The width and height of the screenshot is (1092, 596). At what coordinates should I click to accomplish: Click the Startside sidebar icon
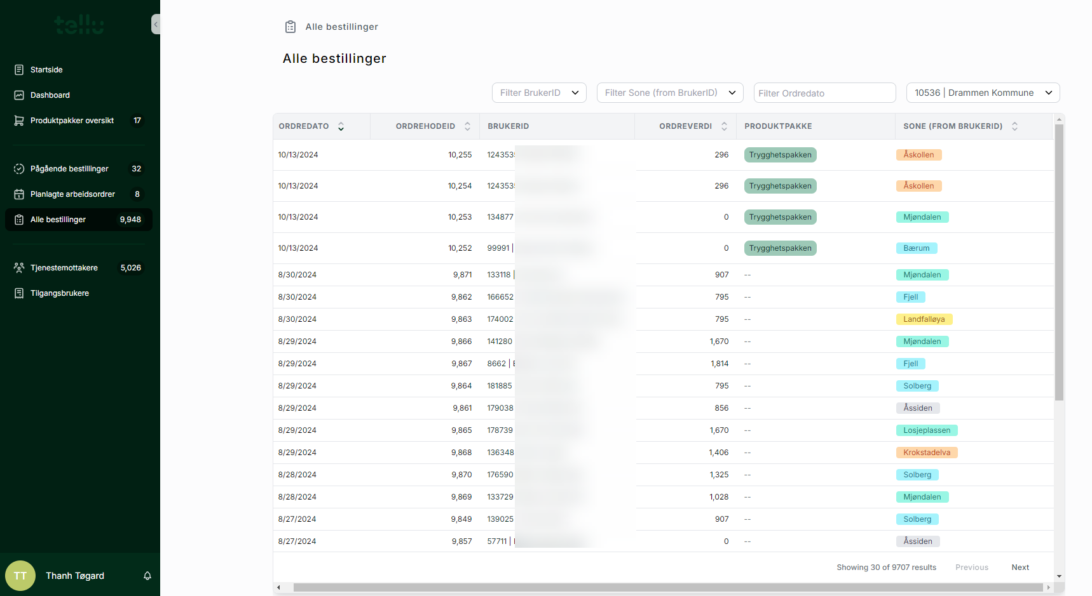coord(19,70)
